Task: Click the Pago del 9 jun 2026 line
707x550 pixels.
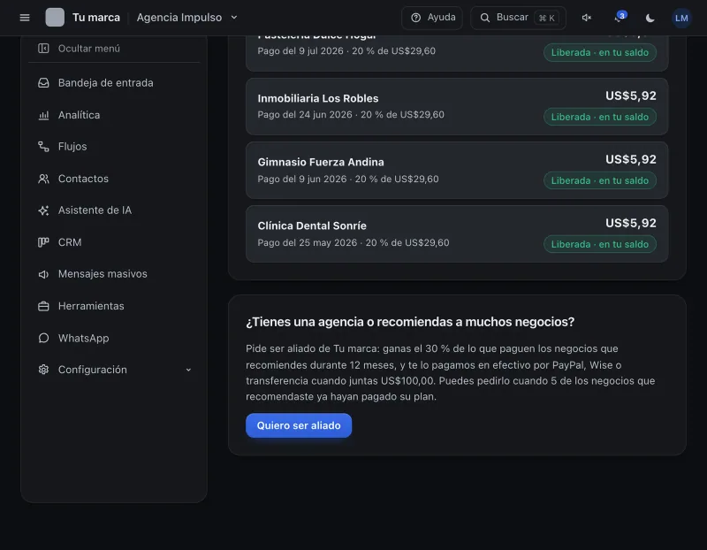Action: click(x=348, y=179)
